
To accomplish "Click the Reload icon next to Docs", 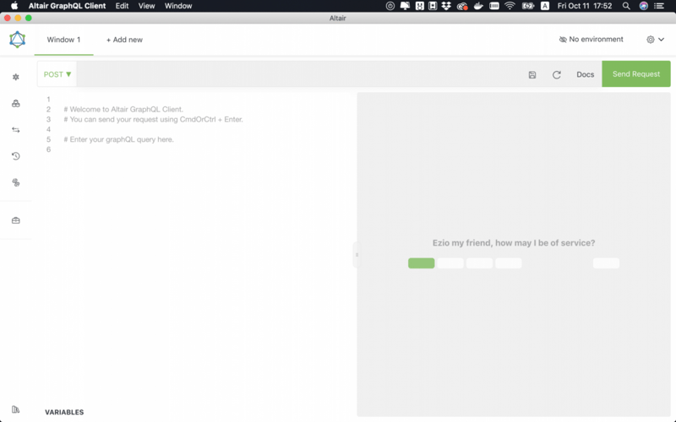I will pos(557,74).
